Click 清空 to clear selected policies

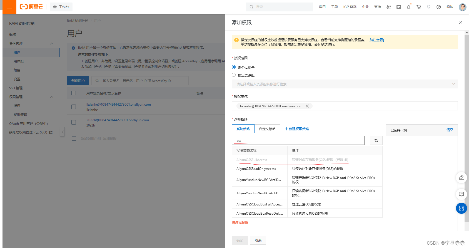coord(450,130)
